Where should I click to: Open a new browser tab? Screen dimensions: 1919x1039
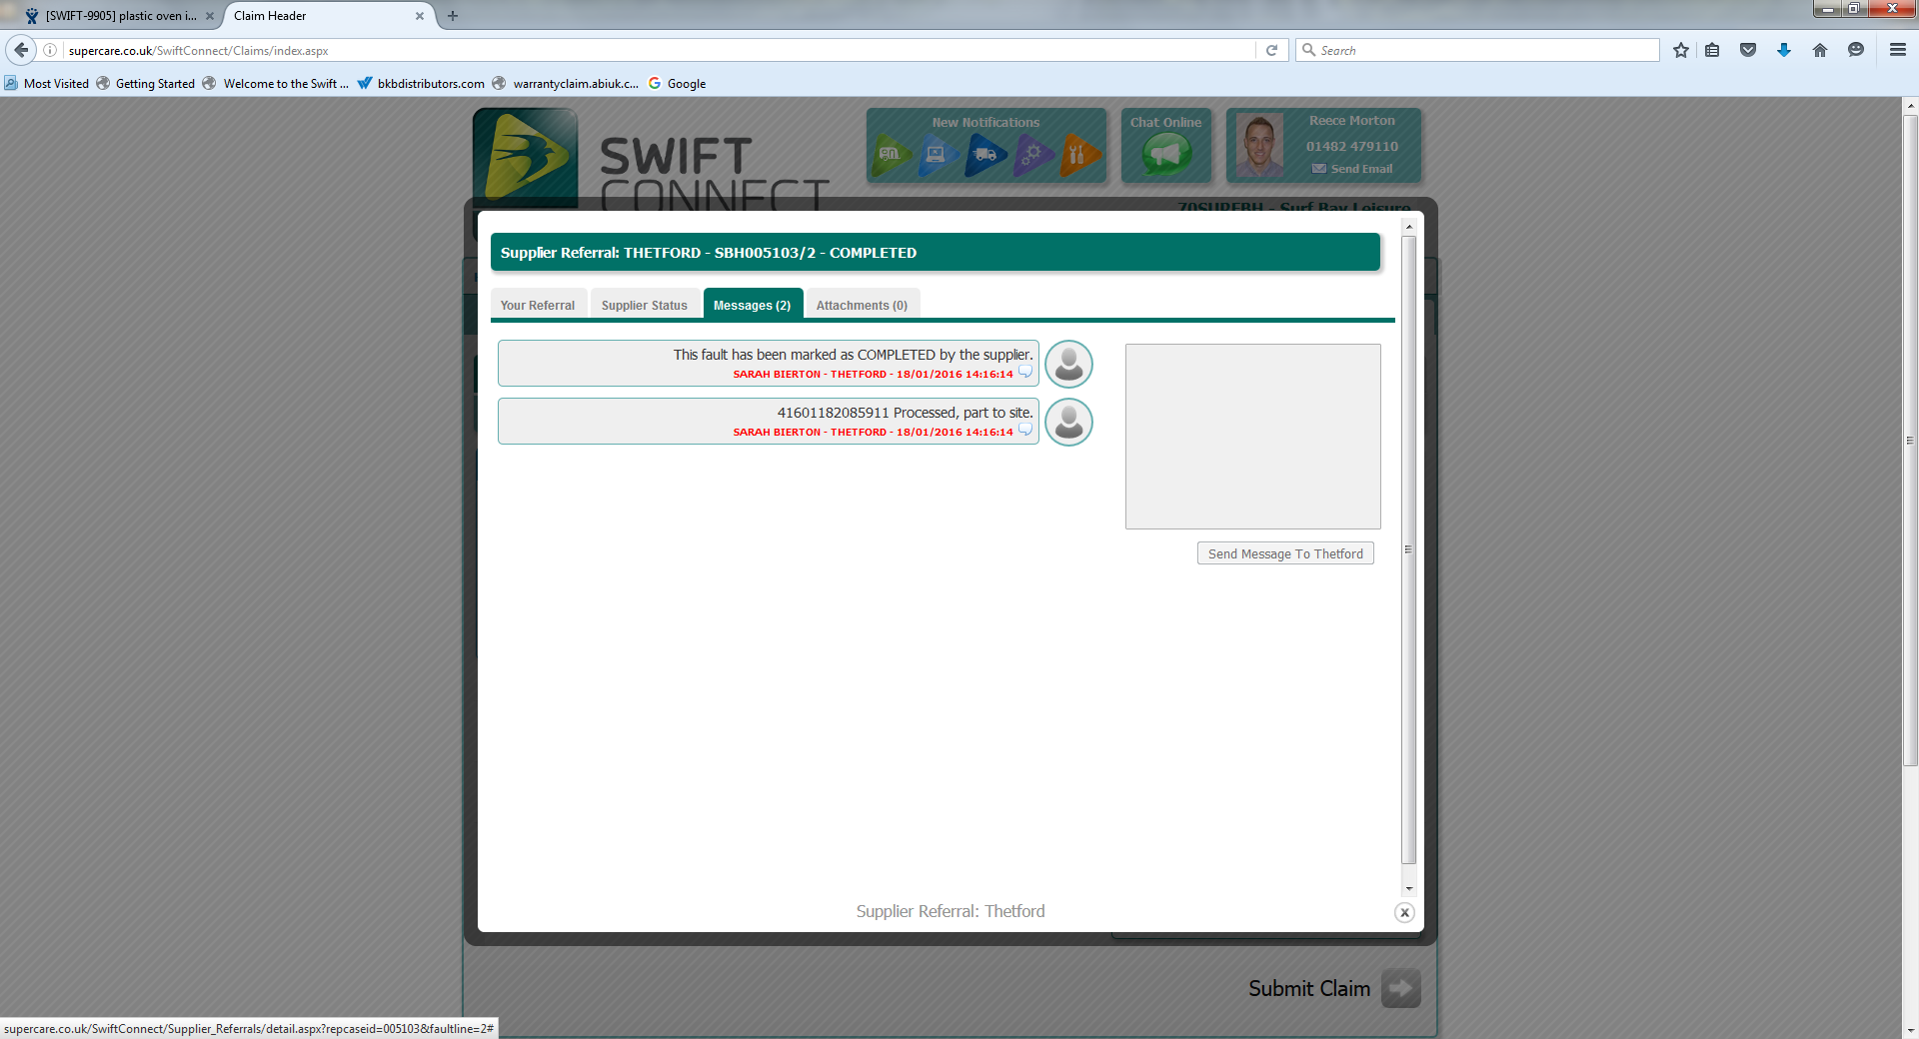click(x=453, y=16)
